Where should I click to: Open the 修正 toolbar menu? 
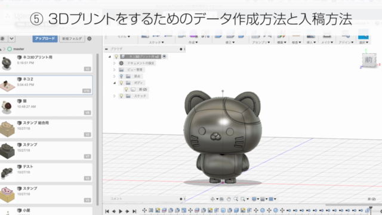230,42
